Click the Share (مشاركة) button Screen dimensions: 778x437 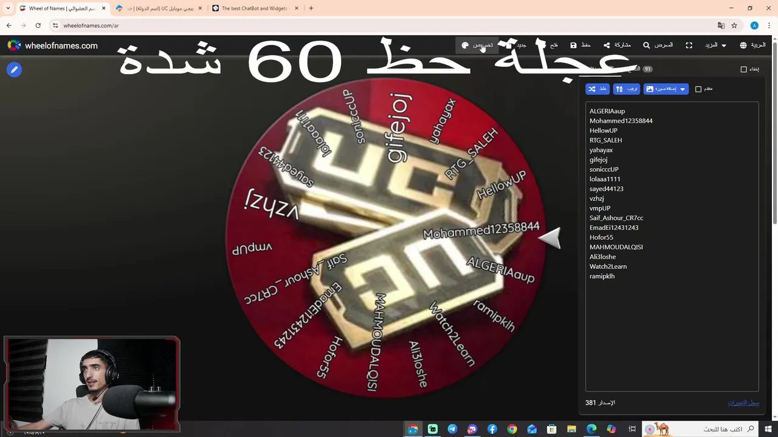[617, 45]
